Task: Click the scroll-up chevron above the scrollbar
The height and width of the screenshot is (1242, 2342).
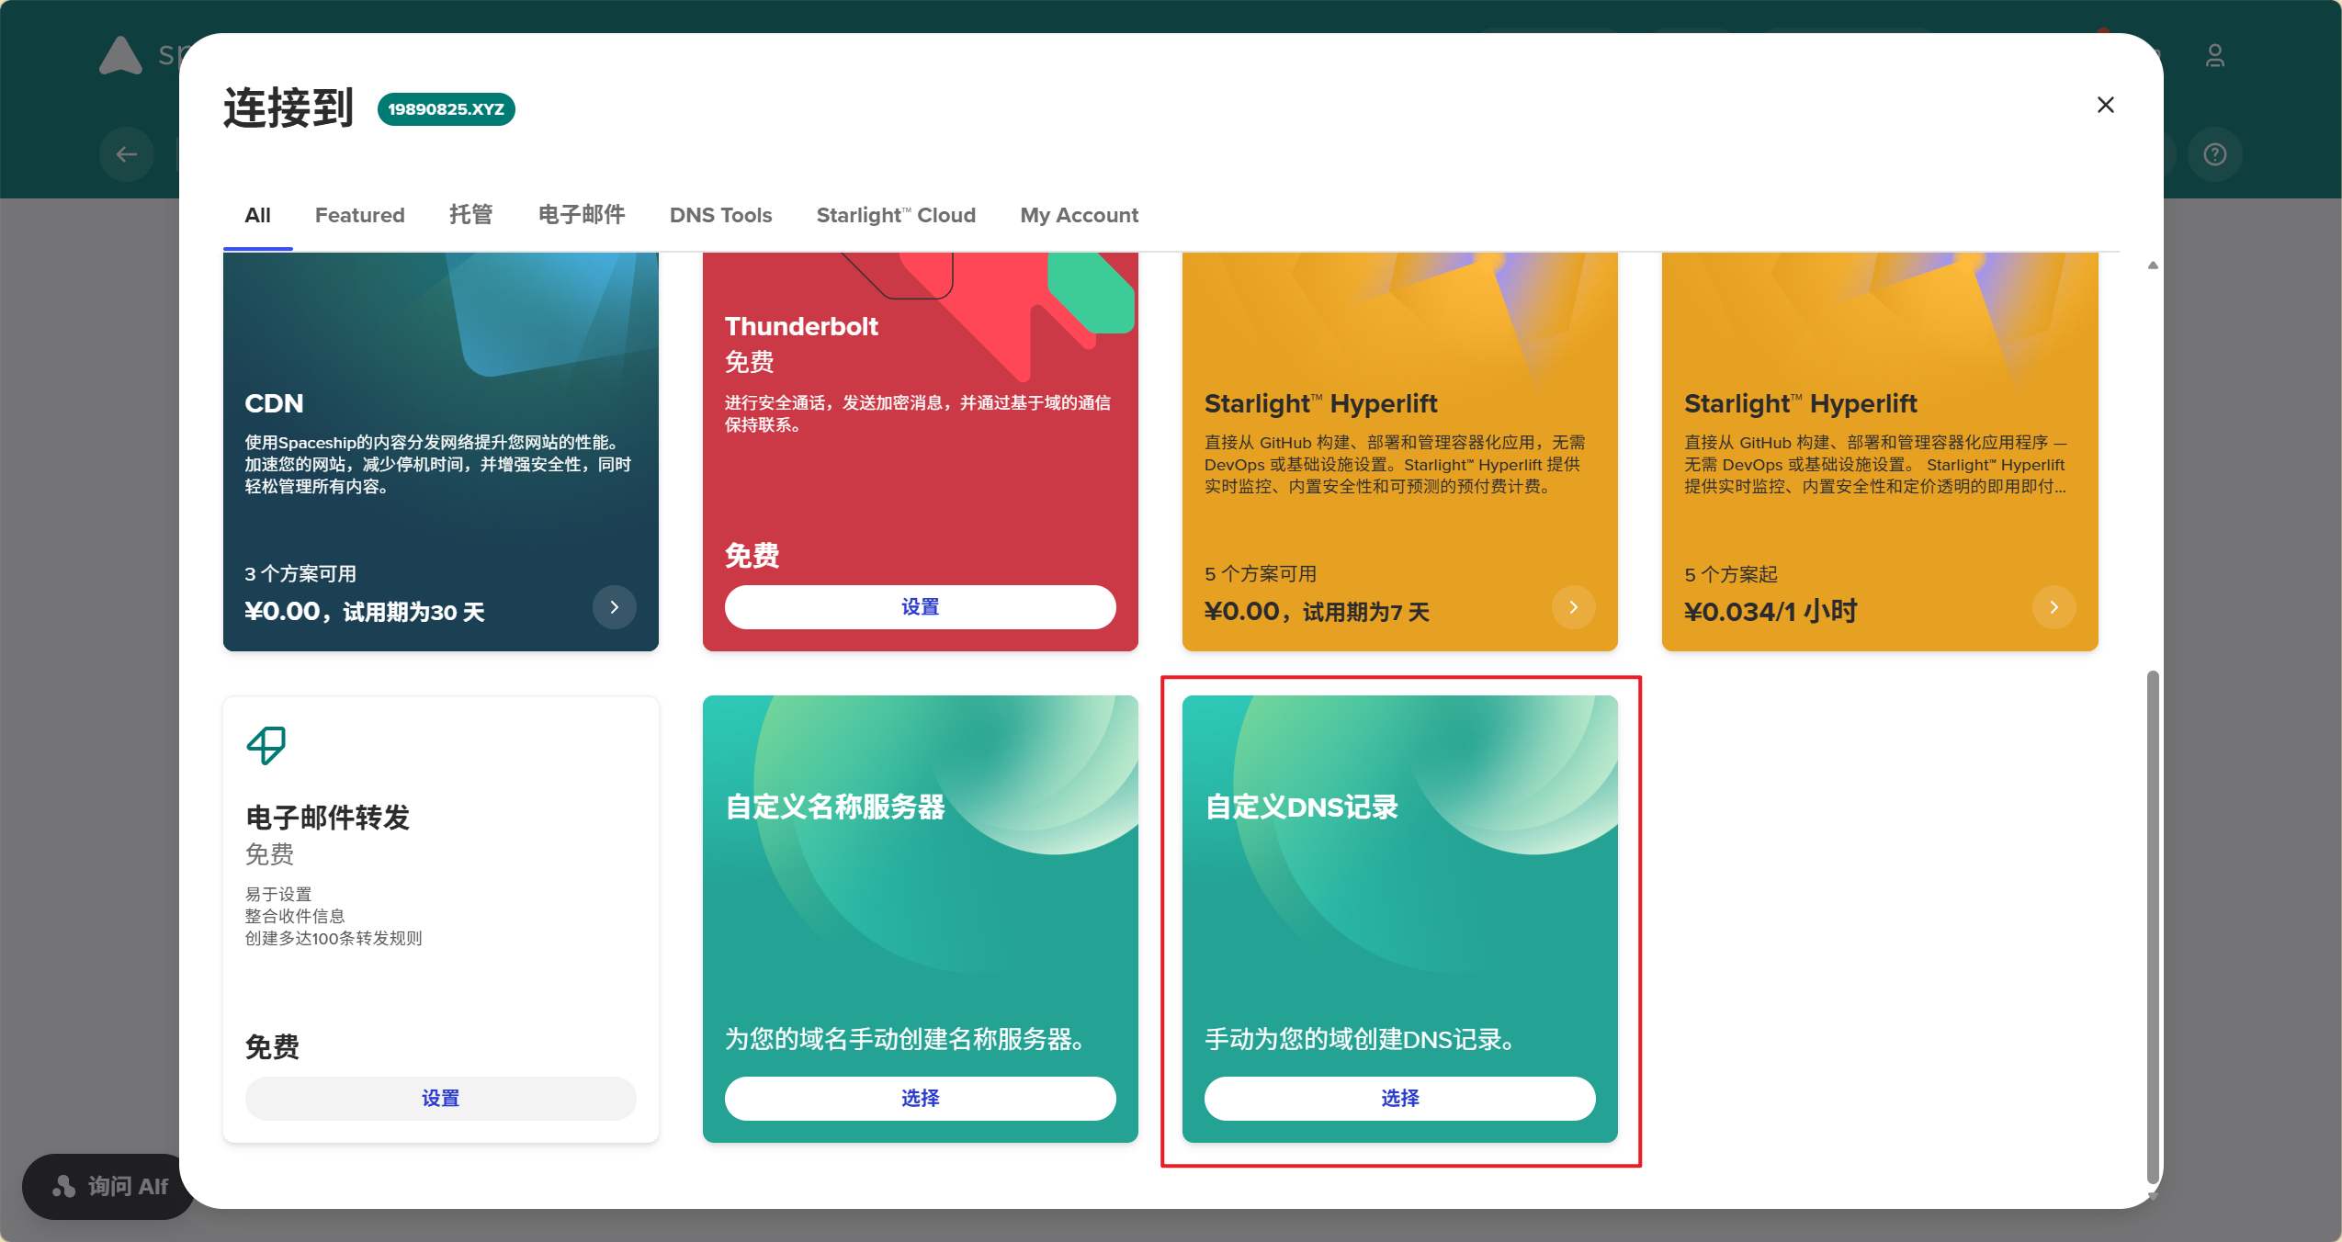Action: point(2151,265)
